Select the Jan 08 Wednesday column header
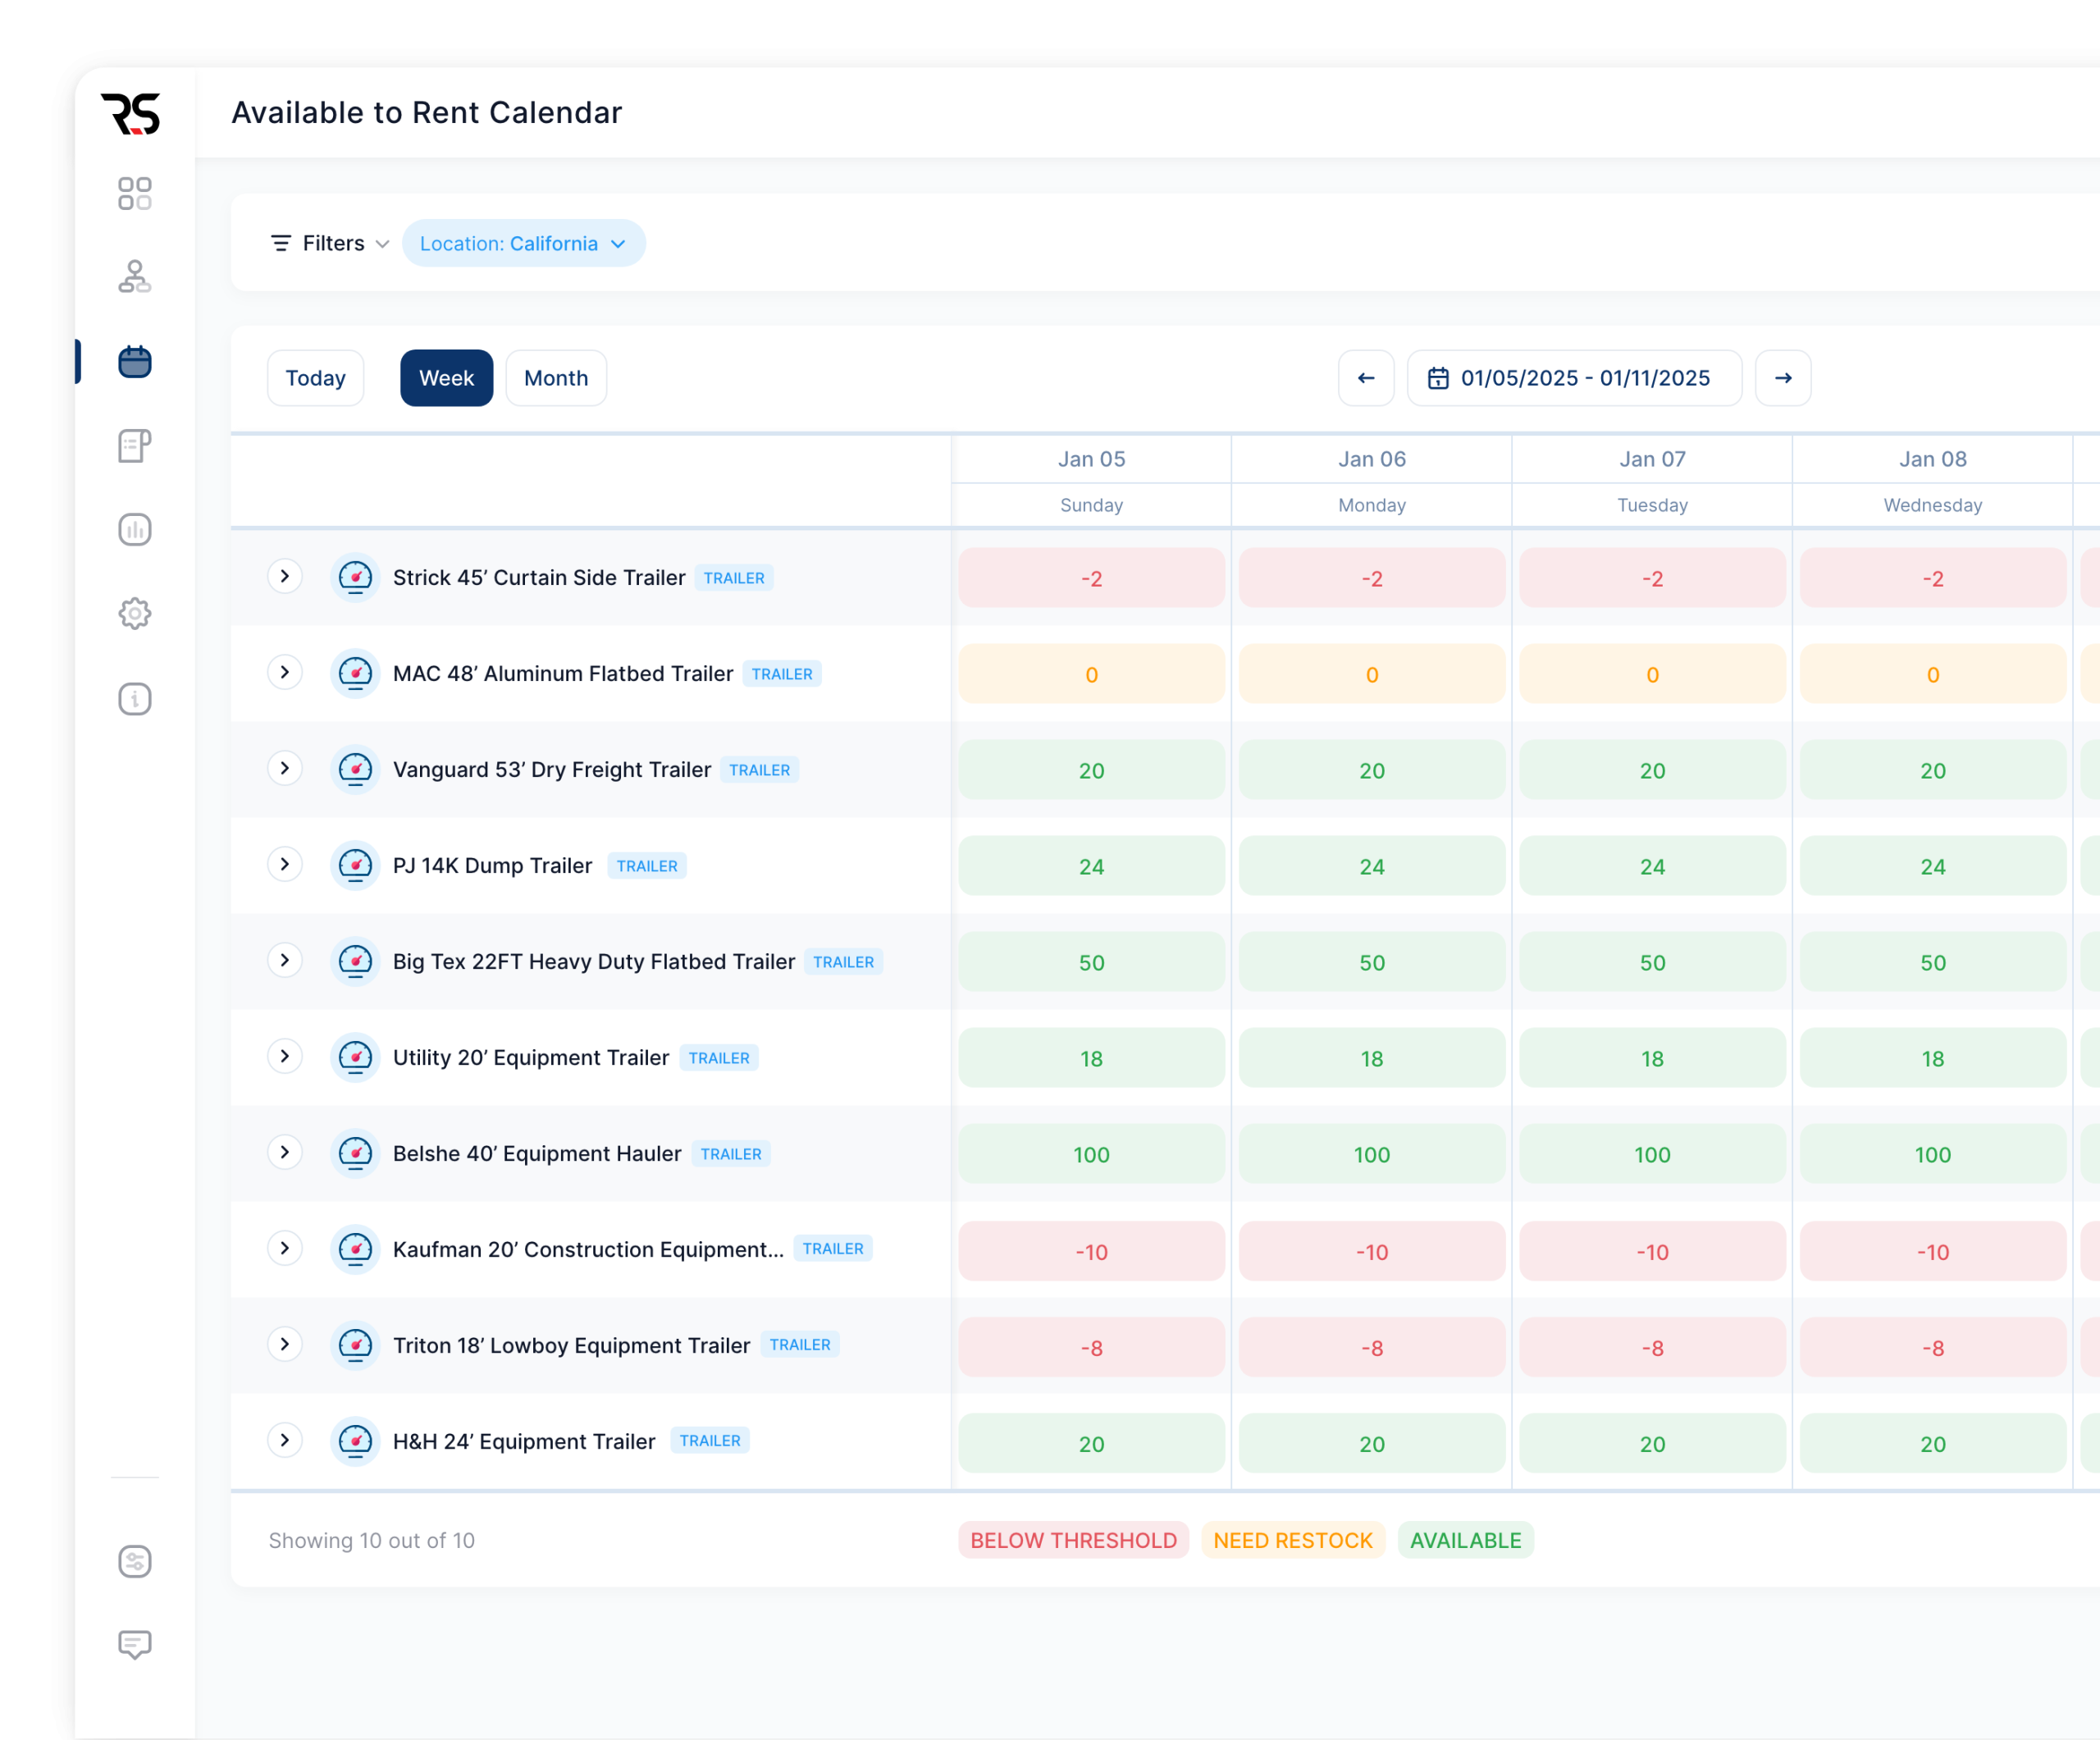2100x1740 pixels. [x=1932, y=481]
